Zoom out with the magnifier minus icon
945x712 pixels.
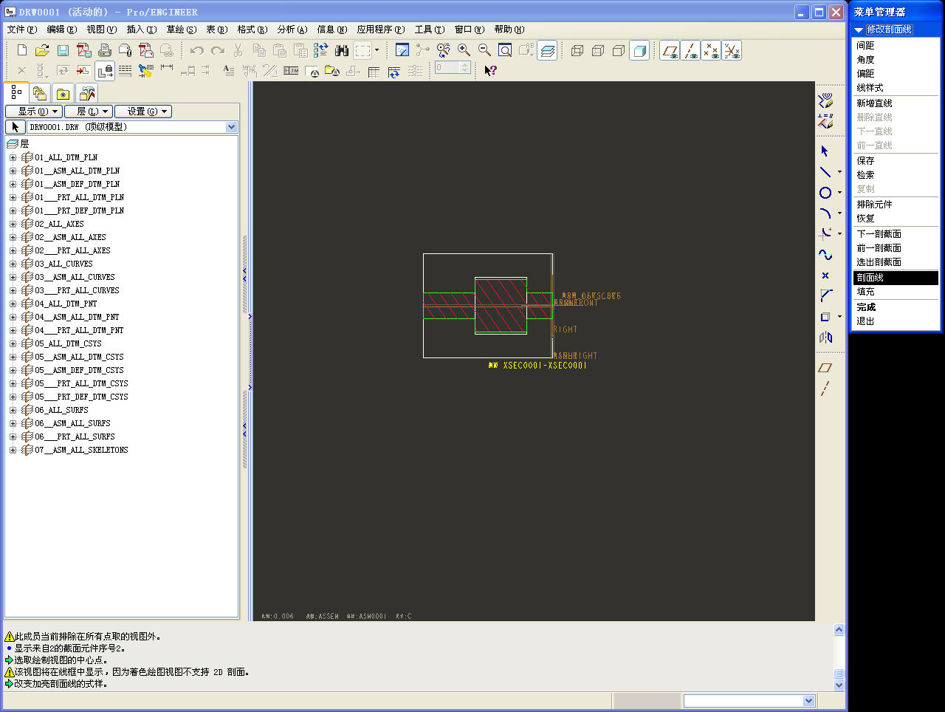pyautogui.click(x=484, y=50)
